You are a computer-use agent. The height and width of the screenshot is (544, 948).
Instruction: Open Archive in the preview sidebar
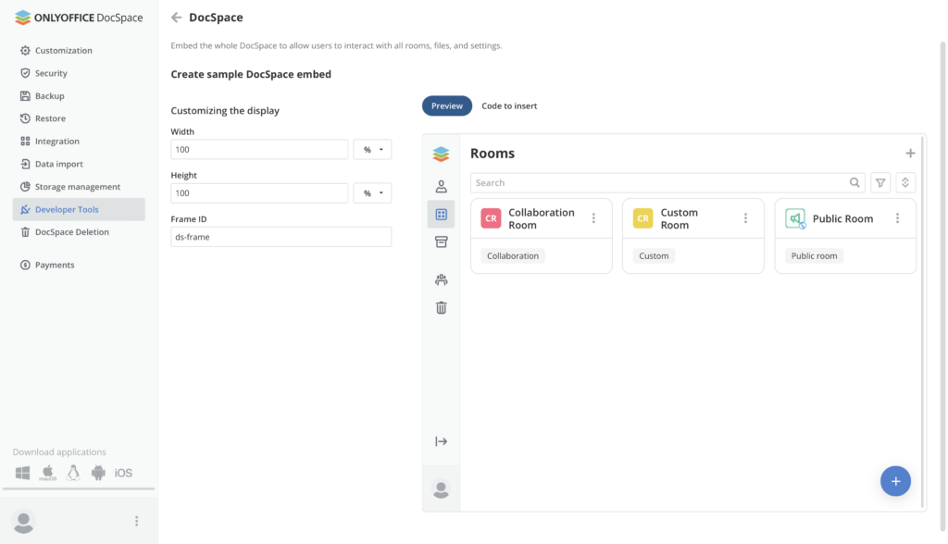(441, 241)
